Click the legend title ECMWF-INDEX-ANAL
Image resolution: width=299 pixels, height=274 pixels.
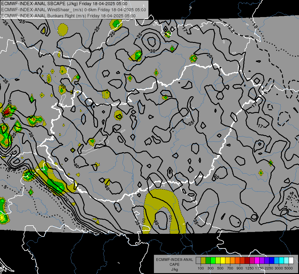(x=174, y=260)
